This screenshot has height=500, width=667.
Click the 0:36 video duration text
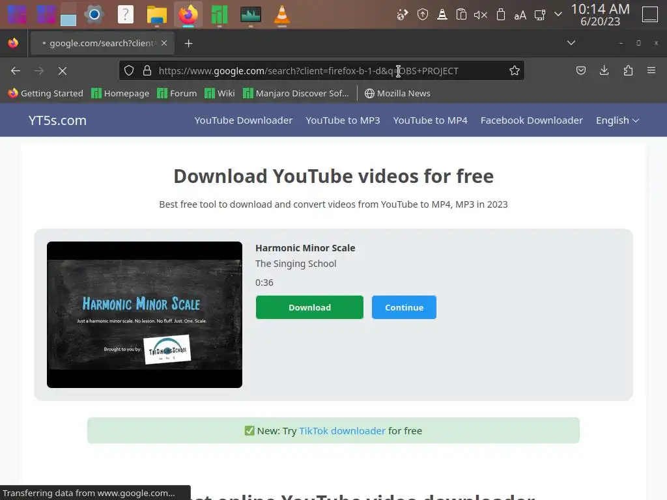pos(264,283)
